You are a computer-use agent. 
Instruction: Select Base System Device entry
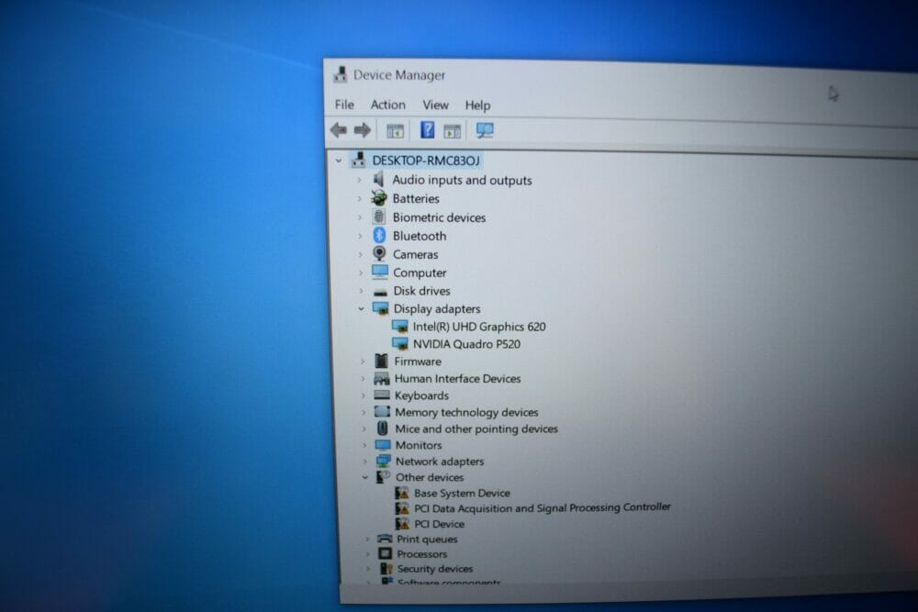(462, 494)
